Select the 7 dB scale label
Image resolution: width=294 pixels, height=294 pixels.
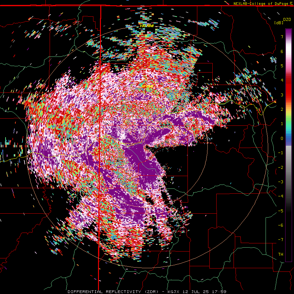point(282,37)
